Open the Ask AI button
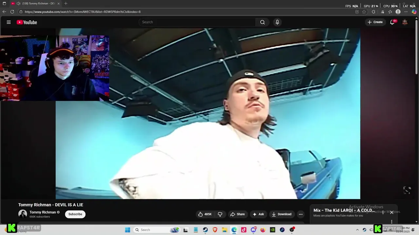Screen dimensions: 419x235 pyautogui.click(x=258, y=214)
